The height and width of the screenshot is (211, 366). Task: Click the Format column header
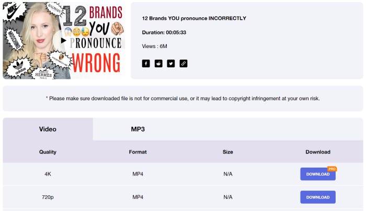pos(138,152)
